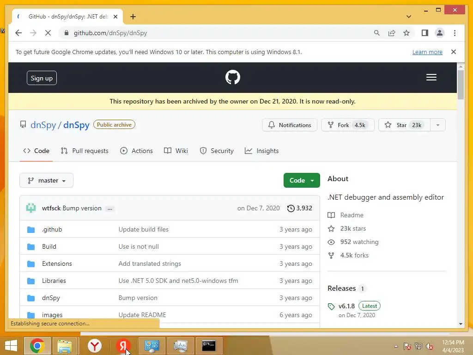Expand the star lists dropdown arrow

pyautogui.click(x=438, y=125)
